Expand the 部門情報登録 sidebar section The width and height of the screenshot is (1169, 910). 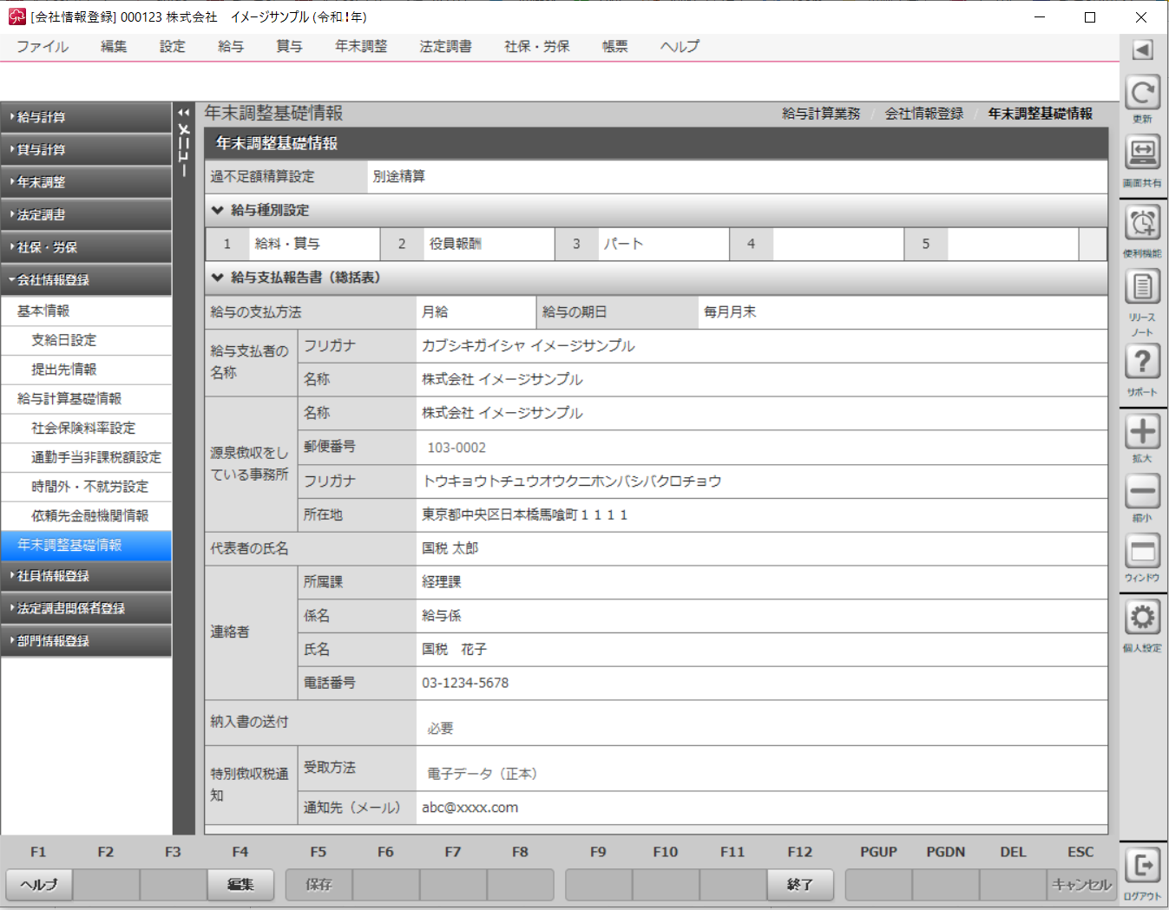(86, 641)
